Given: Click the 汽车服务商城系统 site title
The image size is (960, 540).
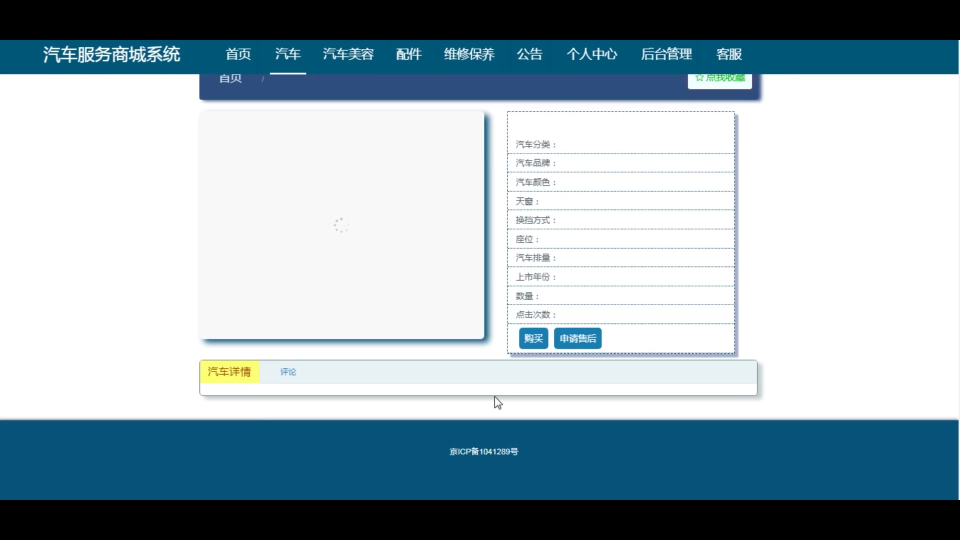Looking at the screenshot, I should [x=111, y=54].
